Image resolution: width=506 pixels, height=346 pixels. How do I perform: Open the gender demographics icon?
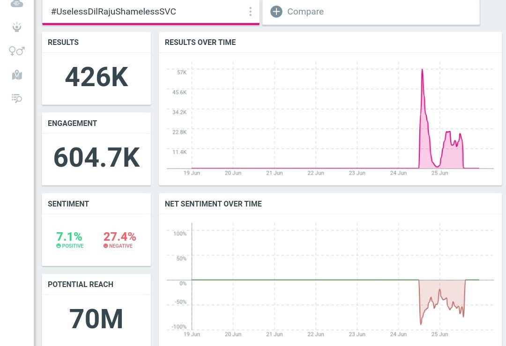pos(17,51)
